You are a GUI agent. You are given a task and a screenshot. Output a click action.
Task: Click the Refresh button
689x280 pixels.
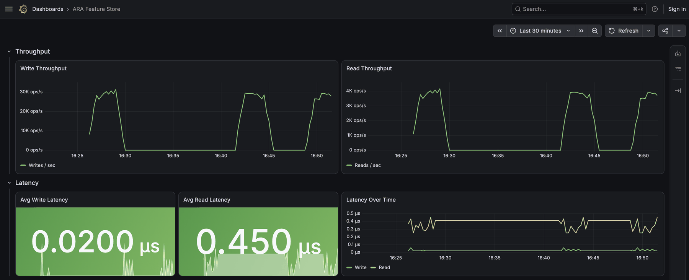pyautogui.click(x=624, y=31)
